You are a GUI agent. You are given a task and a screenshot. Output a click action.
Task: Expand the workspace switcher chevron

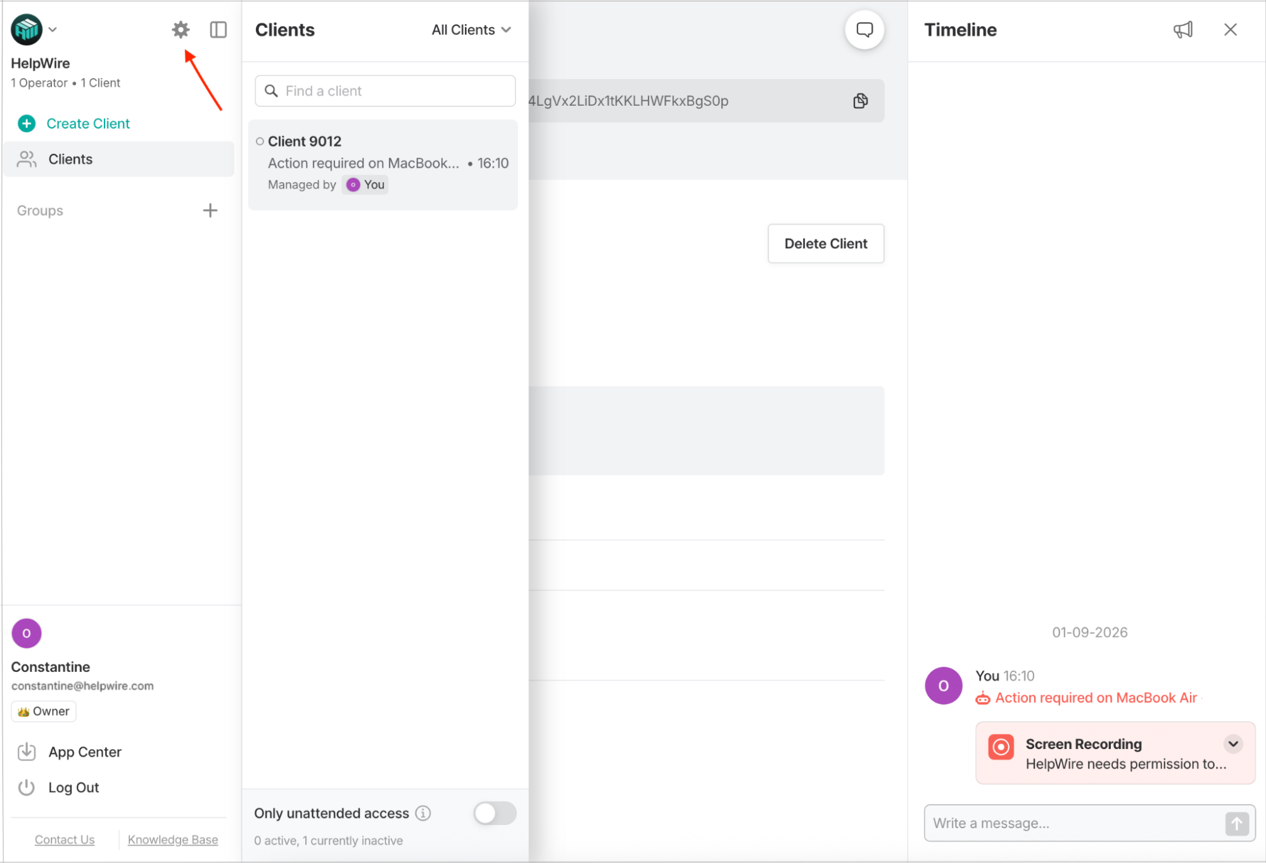click(x=53, y=30)
